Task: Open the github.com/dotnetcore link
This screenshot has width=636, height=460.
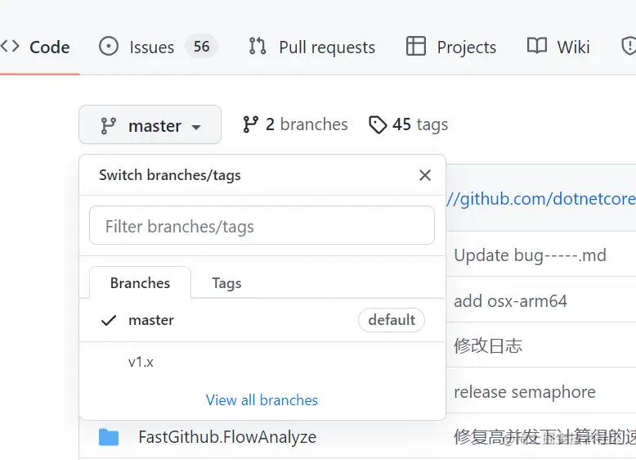Action: coord(541,199)
